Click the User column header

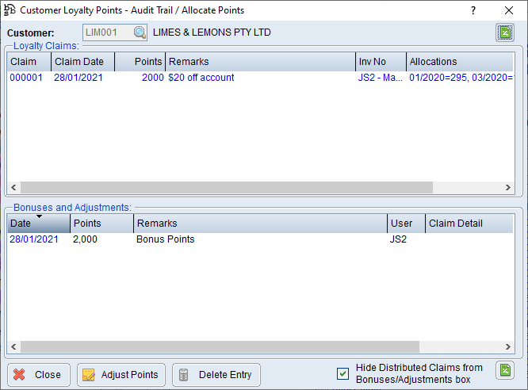click(405, 224)
